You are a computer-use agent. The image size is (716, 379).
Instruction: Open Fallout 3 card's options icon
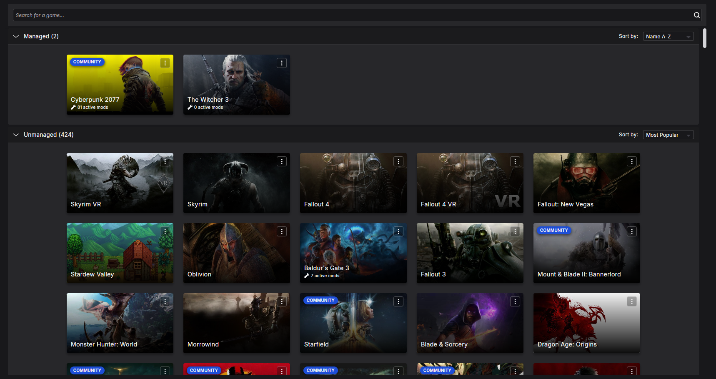515,231
